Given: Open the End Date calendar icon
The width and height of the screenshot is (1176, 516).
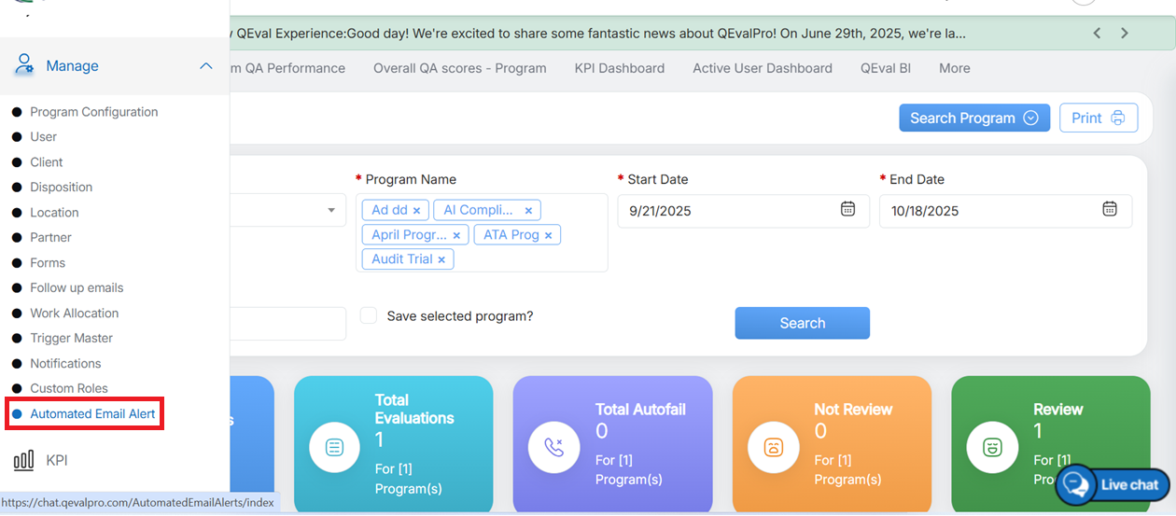Looking at the screenshot, I should coord(1110,209).
